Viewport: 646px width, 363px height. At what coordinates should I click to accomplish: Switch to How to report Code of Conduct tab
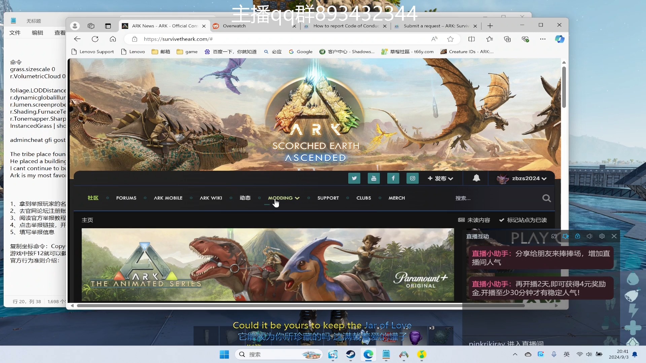pyautogui.click(x=345, y=26)
